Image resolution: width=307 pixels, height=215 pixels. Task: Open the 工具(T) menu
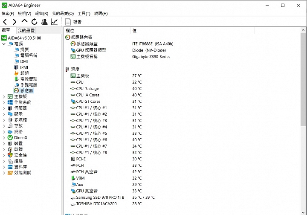pos(84,14)
